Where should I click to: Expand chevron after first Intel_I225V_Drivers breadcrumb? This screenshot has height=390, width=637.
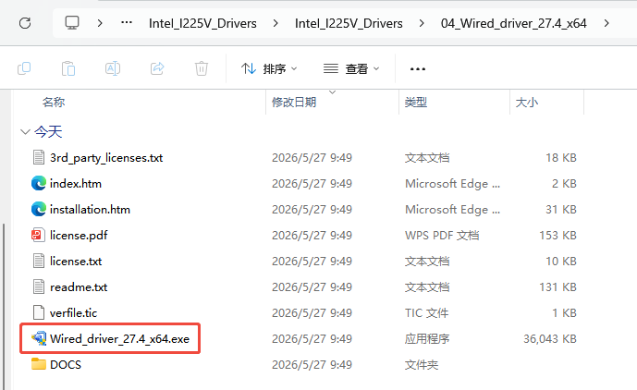point(276,23)
